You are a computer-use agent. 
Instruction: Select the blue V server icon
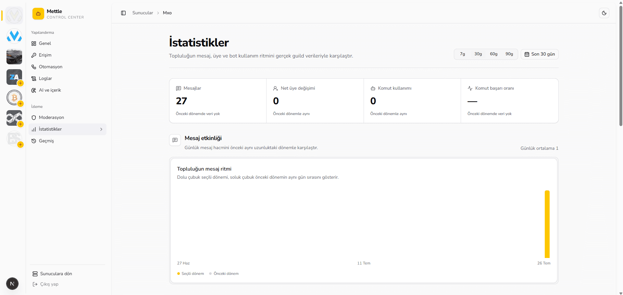[x=14, y=36]
